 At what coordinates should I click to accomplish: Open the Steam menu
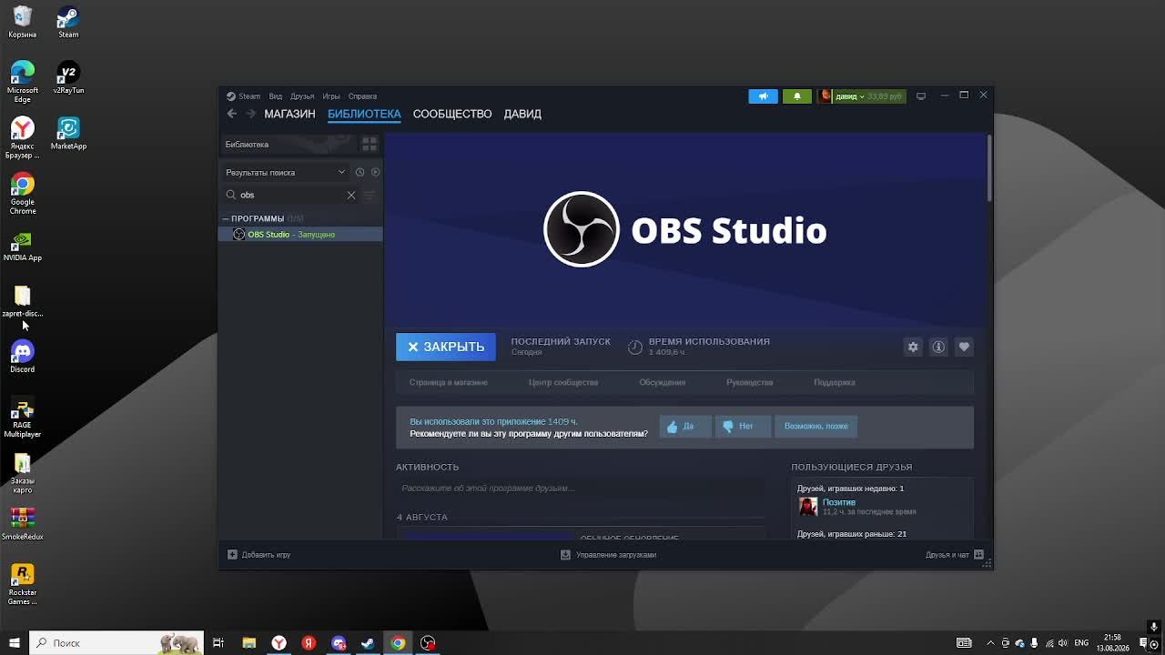pyautogui.click(x=244, y=96)
